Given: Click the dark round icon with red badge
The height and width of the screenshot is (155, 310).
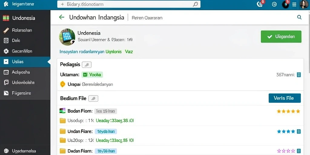Looking at the screenshot, I should (x=285, y=4).
